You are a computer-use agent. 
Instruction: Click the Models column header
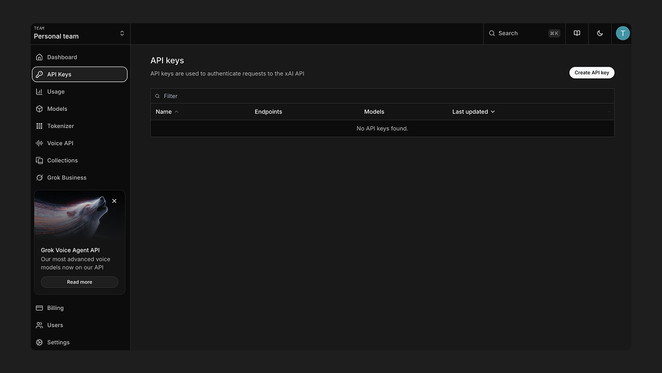(x=374, y=112)
